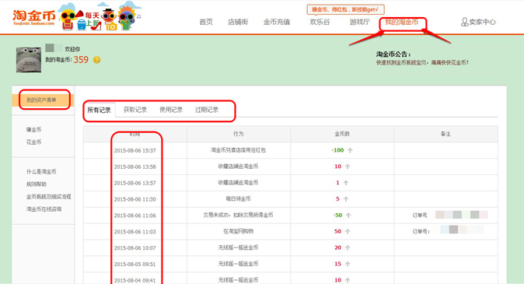
Task: Open 店铺街 in the navigation bar
Action: click(x=238, y=22)
